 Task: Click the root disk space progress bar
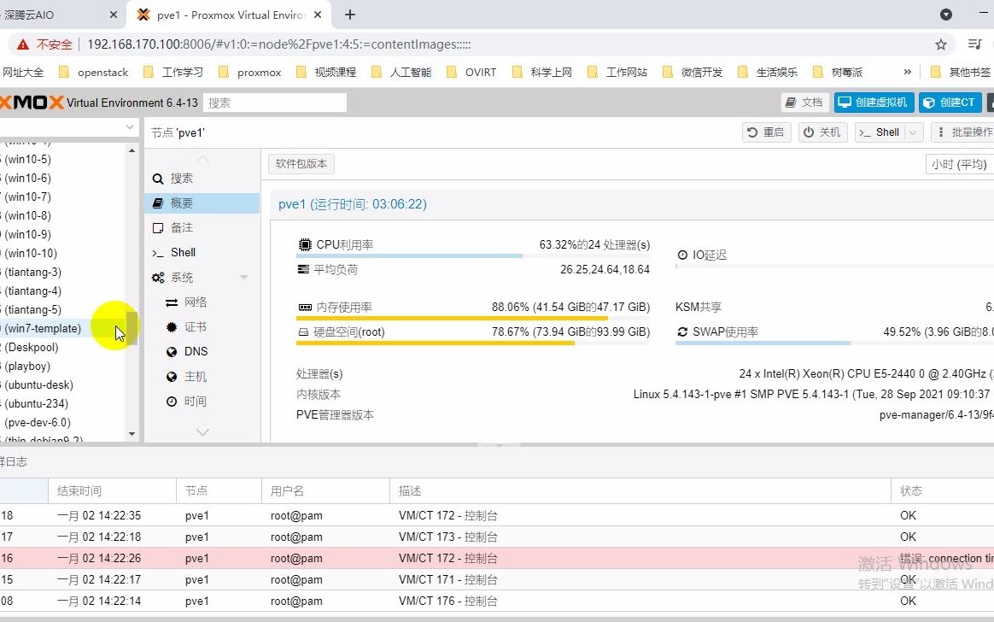[x=473, y=343]
